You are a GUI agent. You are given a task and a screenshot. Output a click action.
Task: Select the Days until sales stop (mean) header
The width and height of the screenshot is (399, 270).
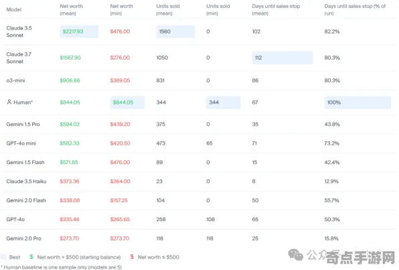click(276, 9)
